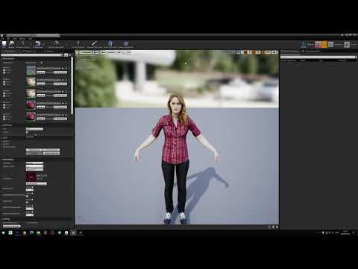The width and height of the screenshot is (358, 269).
Task: Click the blue arch-shaped toolbar icon
Action: (110, 44)
